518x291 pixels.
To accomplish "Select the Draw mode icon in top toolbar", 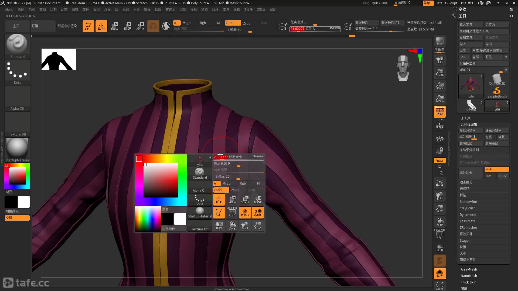I will (101, 26).
